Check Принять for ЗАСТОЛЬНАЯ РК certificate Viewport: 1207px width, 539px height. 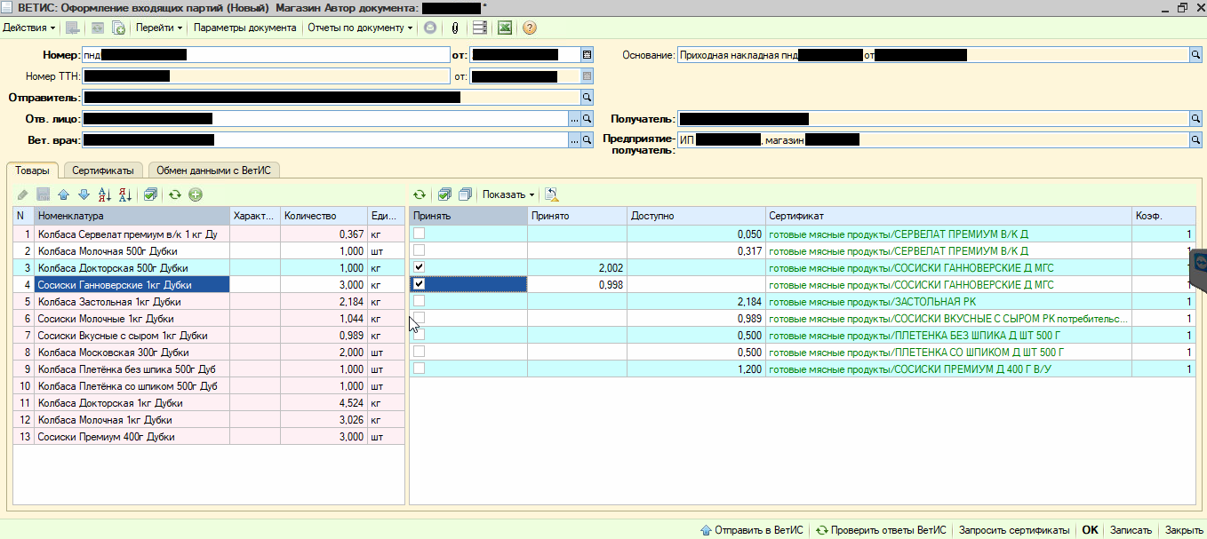pyautogui.click(x=420, y=301)
